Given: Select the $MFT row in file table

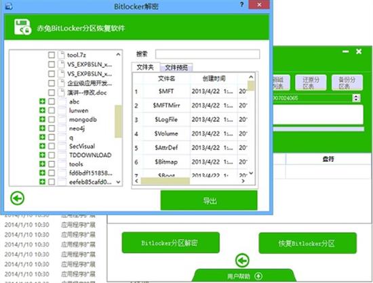Looking at the screenshot, I should 191,91.
